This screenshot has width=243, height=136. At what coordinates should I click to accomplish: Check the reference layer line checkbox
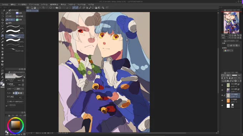click(x=8, y=101)
